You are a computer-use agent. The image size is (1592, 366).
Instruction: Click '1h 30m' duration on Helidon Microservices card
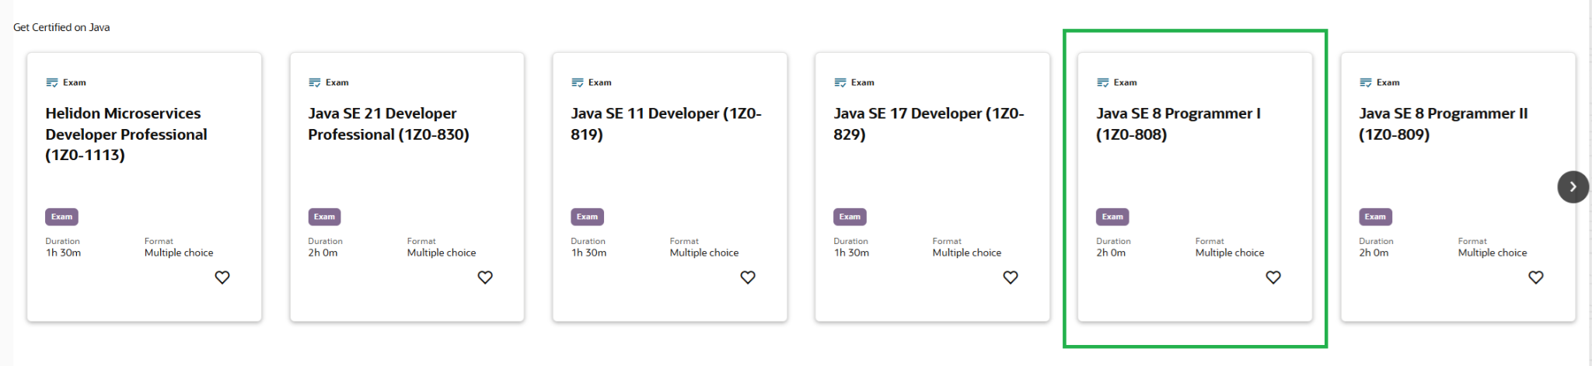click(63, 253)
